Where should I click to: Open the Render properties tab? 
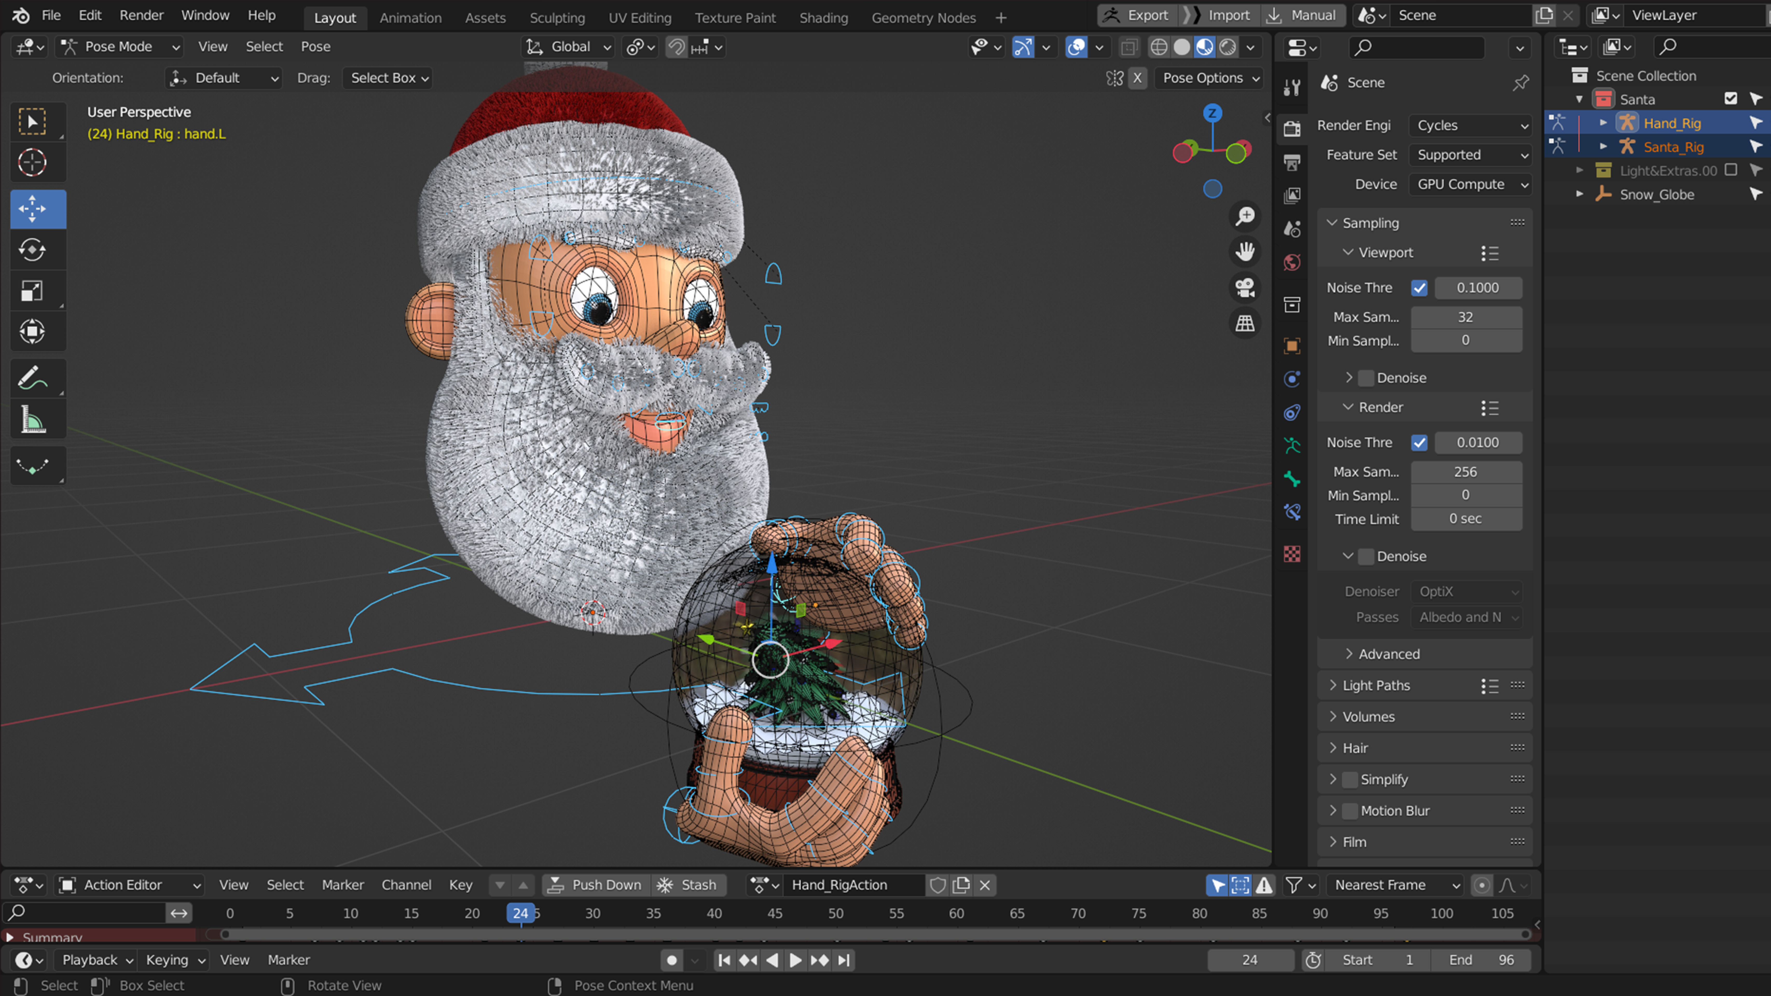[1292, 129]
